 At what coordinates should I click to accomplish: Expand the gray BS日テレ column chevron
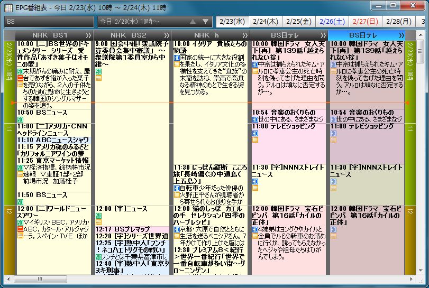[x=323, y=35]
